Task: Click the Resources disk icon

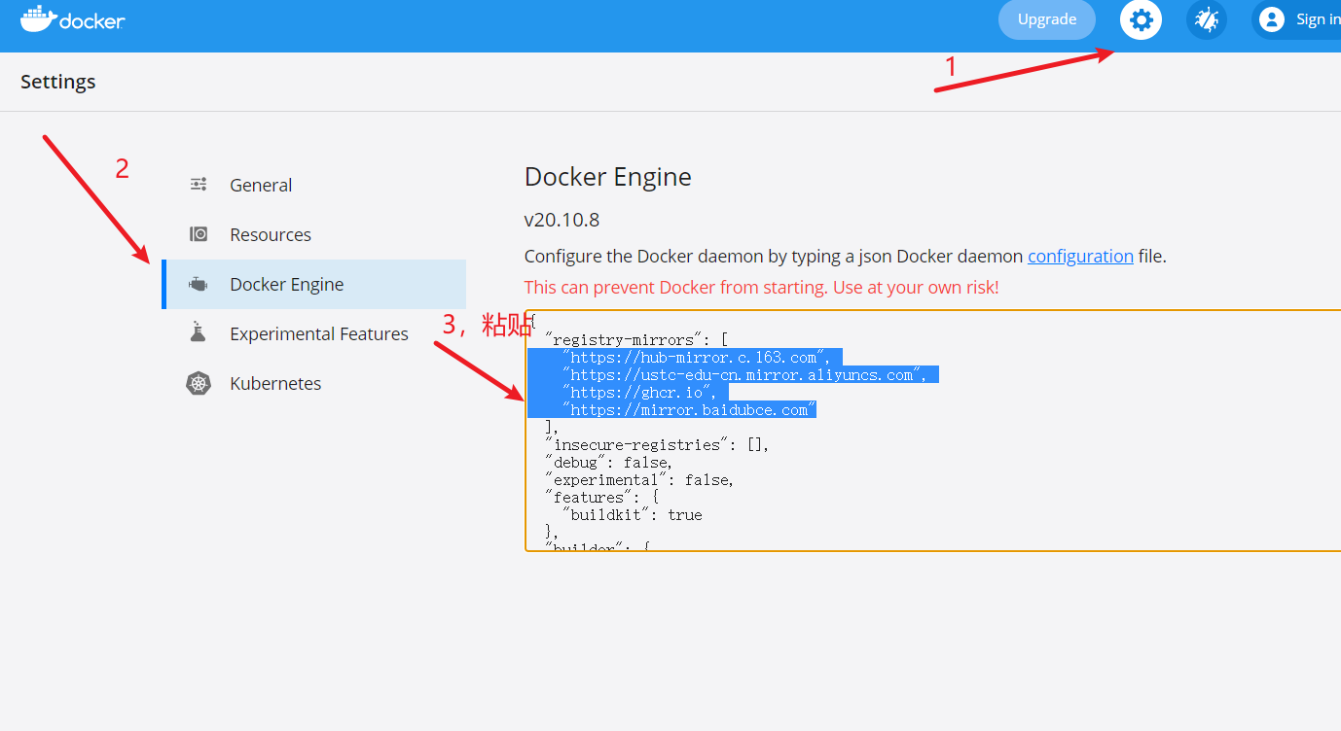Action: click(199, 234)
